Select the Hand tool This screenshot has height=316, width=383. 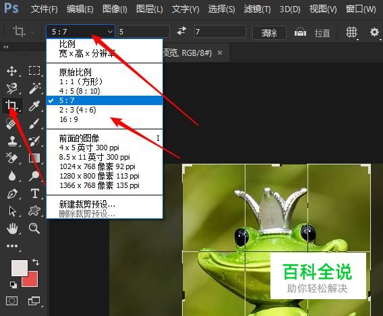(x=11, y=228)
